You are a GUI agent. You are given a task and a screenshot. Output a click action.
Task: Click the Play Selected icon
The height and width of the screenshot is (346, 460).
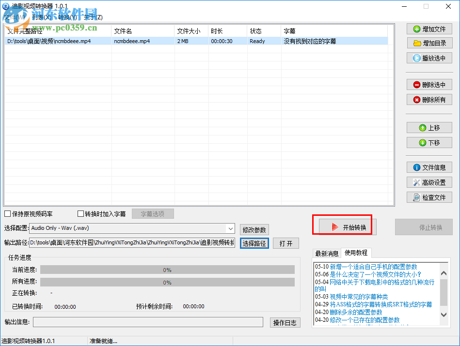pyautogui.click(x=416, y=58)
